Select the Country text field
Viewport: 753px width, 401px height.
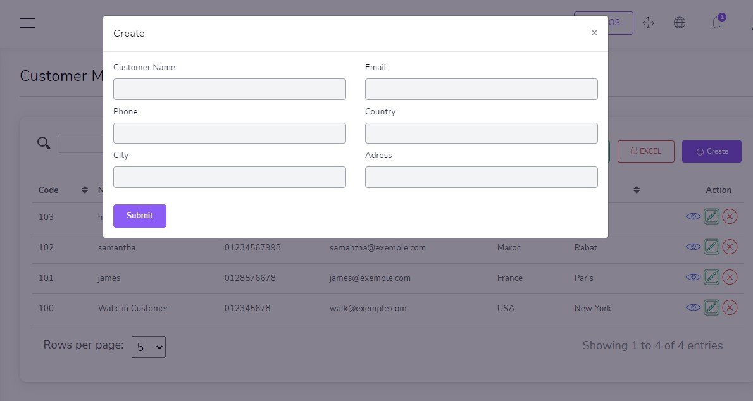tap(481, 133)
